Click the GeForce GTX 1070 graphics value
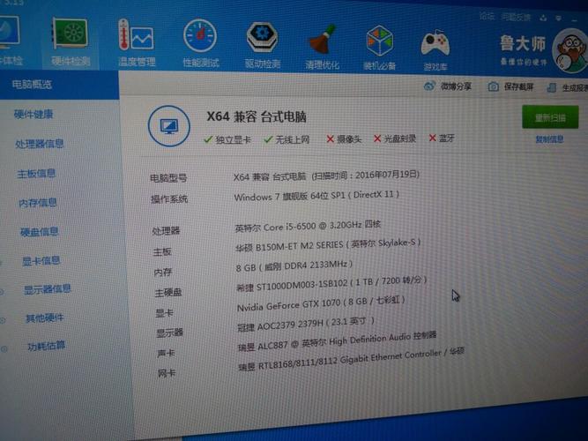 pos(321,304)
